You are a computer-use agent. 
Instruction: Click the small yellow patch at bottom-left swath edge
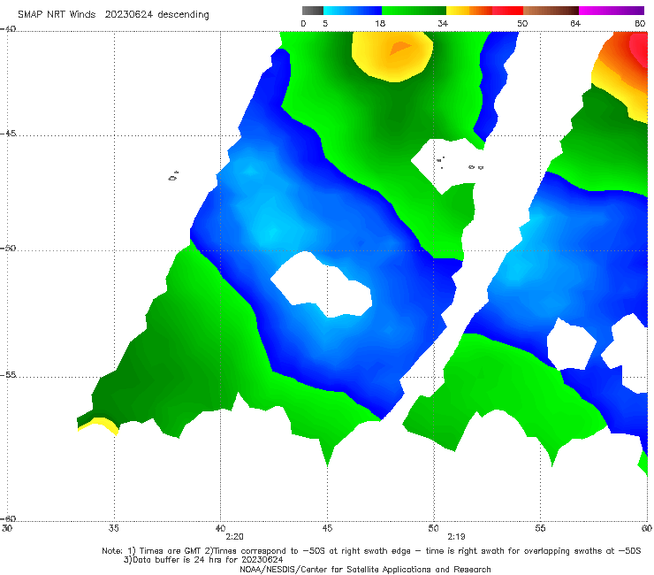(98, 425)
